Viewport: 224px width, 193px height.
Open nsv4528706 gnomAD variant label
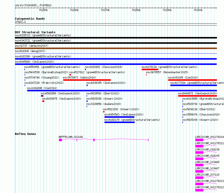[x=203, y=104]
